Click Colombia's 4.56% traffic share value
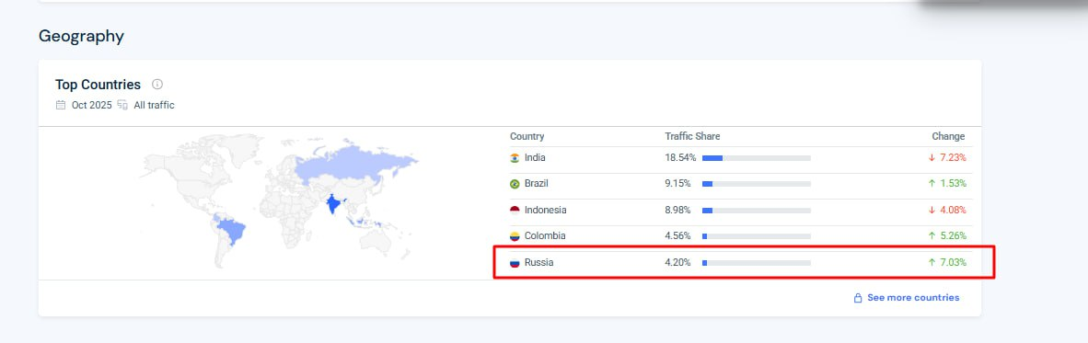This screenshot has width=1088, height=343. [677, 236]
